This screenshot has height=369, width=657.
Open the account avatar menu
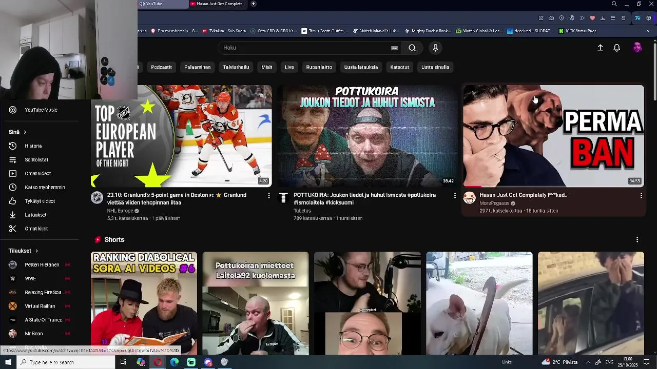click(x=637, y=48)
